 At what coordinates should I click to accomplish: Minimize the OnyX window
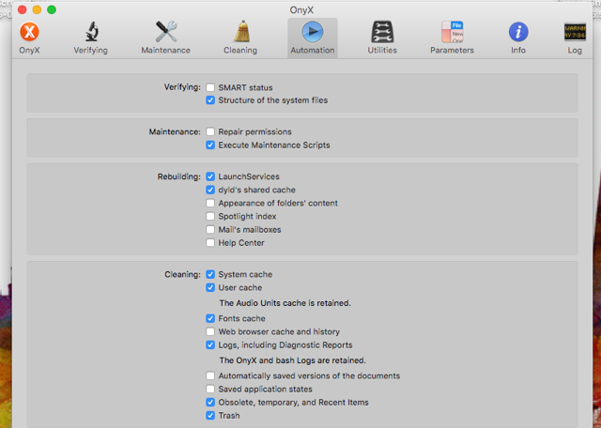tap(37, 9)
